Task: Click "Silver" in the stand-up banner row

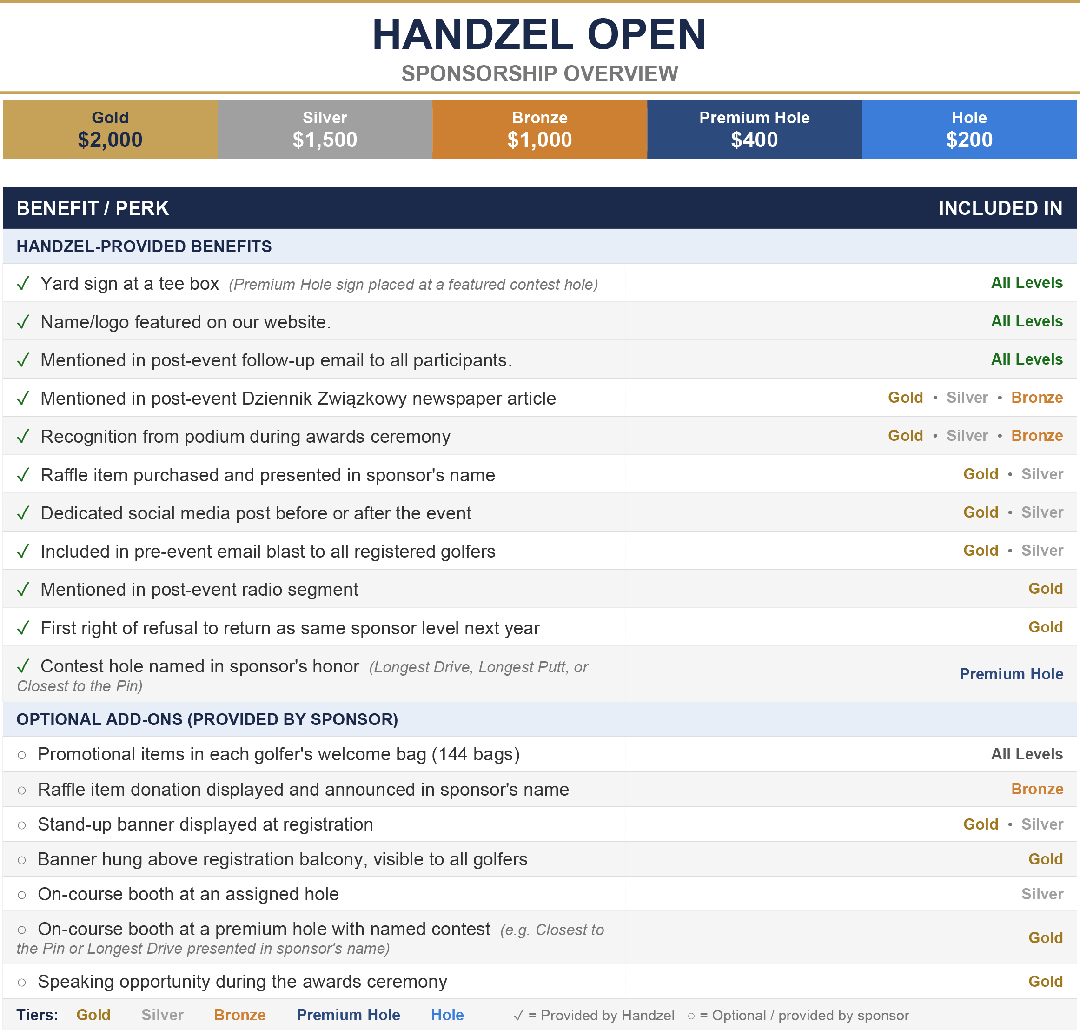Action: tap(1042, 824)
